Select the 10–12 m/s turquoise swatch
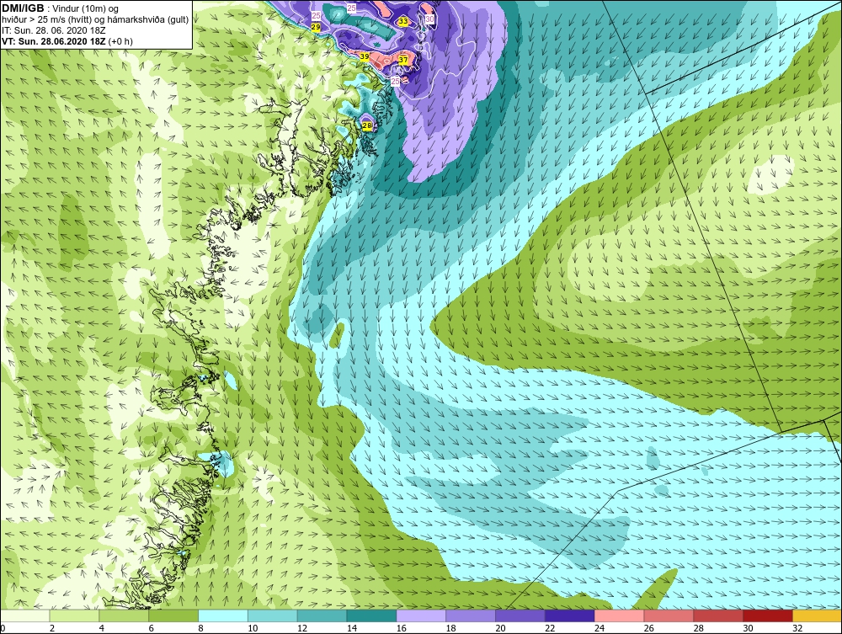The image size is (842, 634). pyautogui.click(x=273, y=615)
